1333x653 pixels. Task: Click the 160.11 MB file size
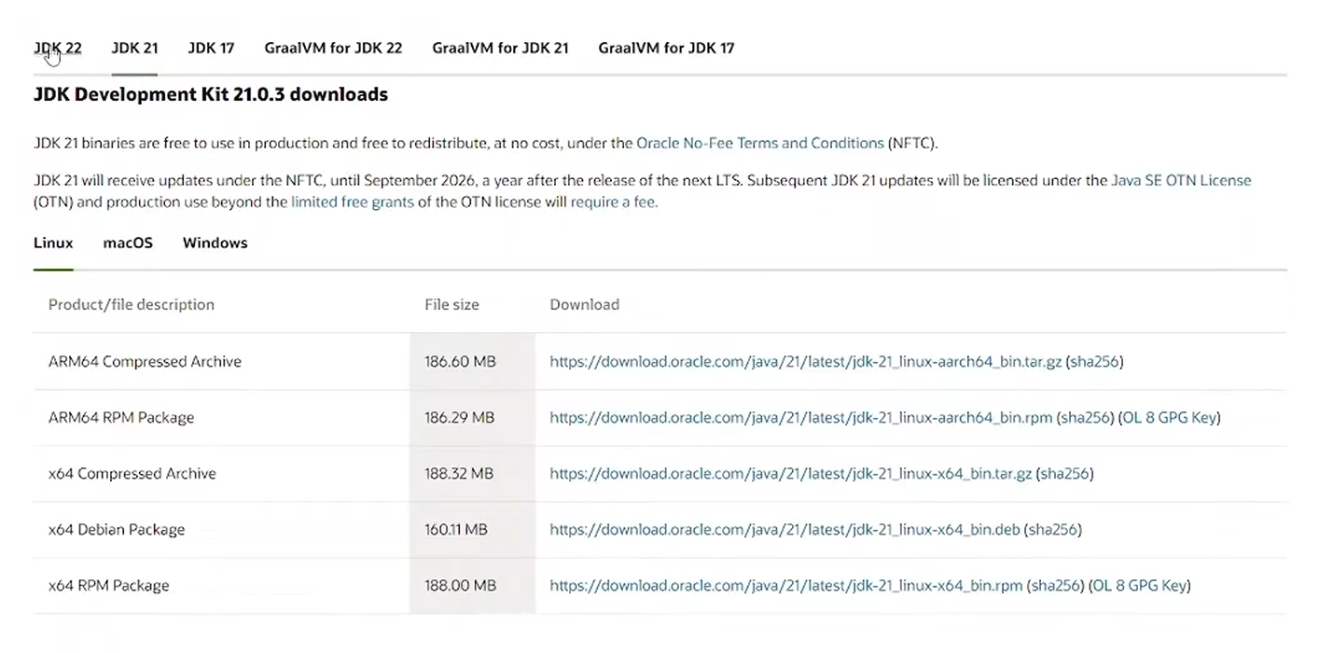[x=456, y=530]
